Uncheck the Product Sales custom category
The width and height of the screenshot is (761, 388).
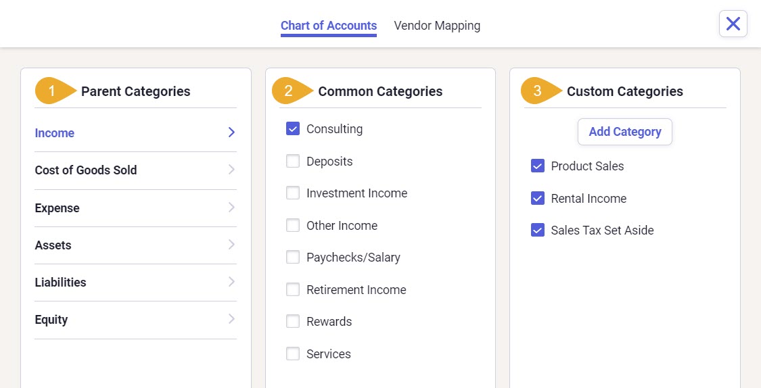(x=537, y=166)
